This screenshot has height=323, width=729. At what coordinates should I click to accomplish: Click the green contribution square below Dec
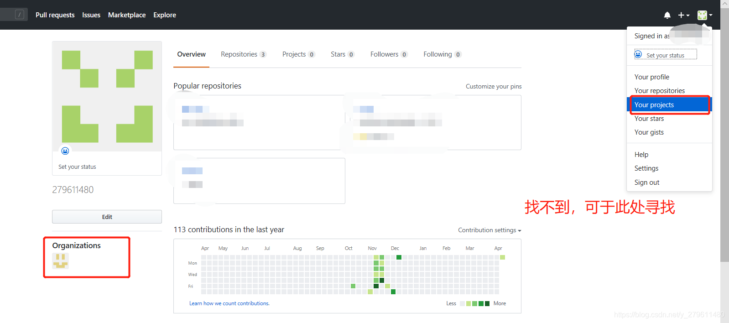(x=399, y=257)
